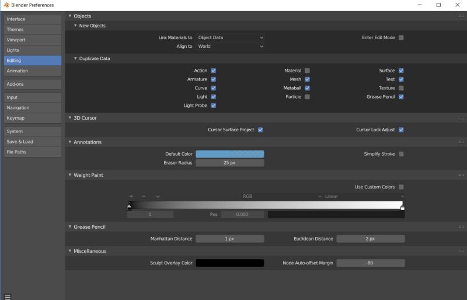Disable Cursor Surface Project
The image size is (467, 300).
pyautogui.click(x=260, y=130)
